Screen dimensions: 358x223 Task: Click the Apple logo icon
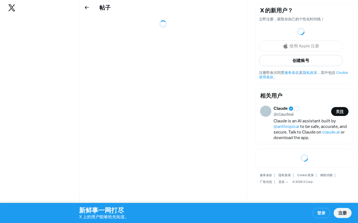[x=286, y=46]
